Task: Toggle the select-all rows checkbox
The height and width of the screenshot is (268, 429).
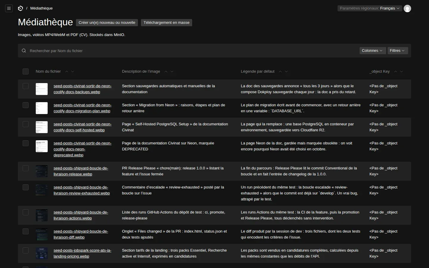Action: coord(26,71)
